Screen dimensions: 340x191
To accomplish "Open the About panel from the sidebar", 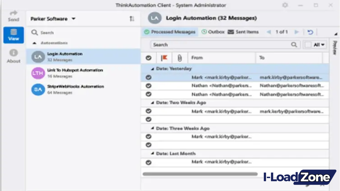I will (x=13, y=55).
